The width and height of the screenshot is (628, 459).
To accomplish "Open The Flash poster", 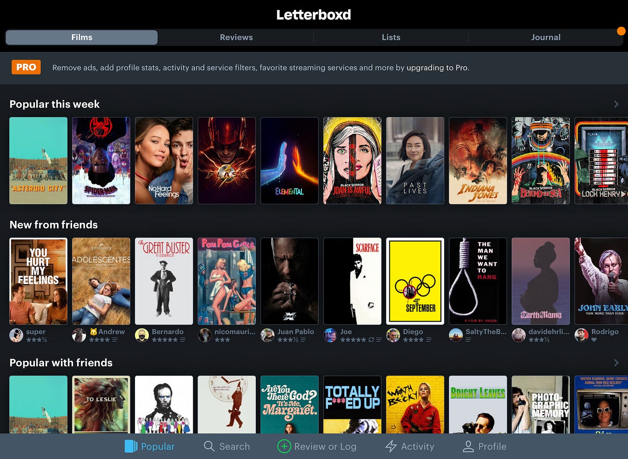I will [227, 161].
